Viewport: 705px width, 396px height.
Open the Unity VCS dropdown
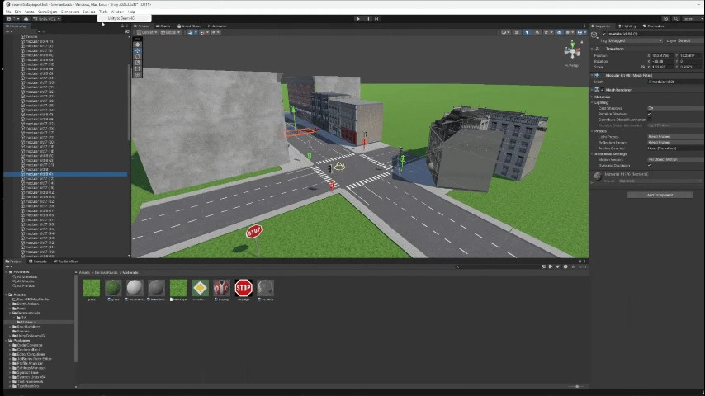[47, 19]
